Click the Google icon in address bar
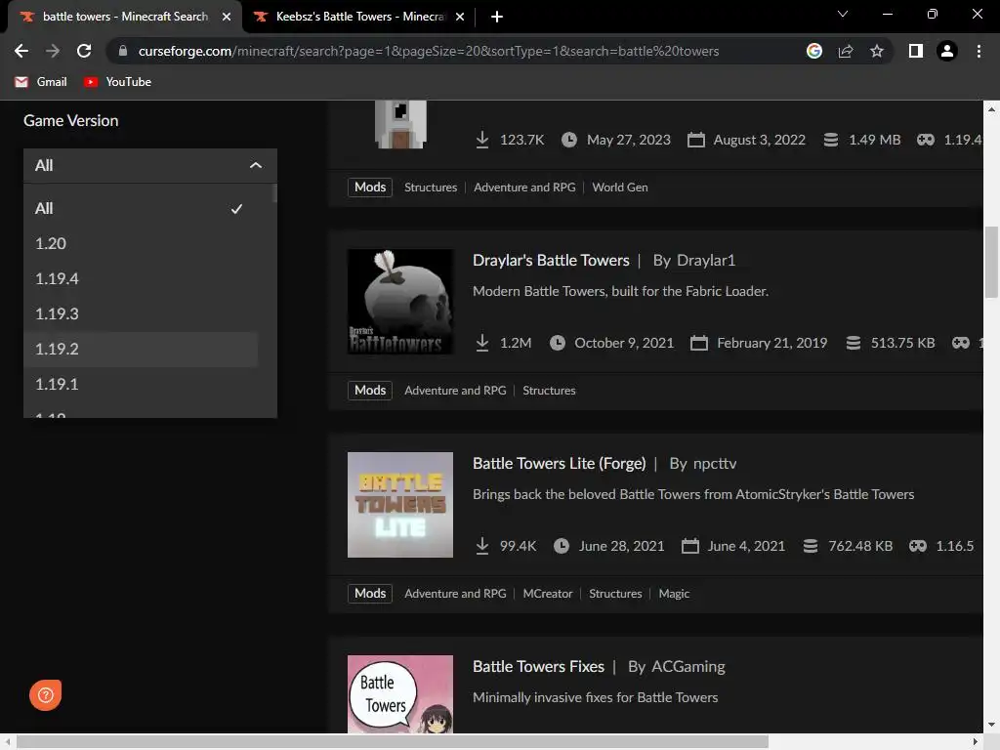 (x=813, y=51)
